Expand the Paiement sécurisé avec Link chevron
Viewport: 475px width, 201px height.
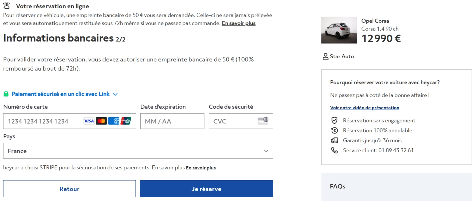pos(115,94)
